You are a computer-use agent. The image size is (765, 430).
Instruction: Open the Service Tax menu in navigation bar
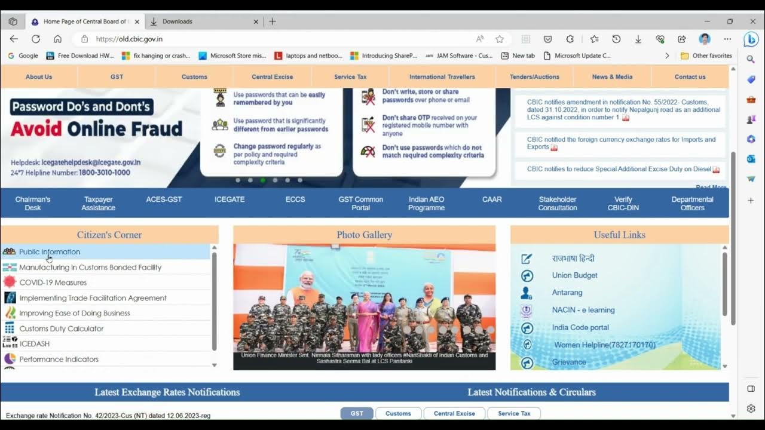click(x=350, y=76)
